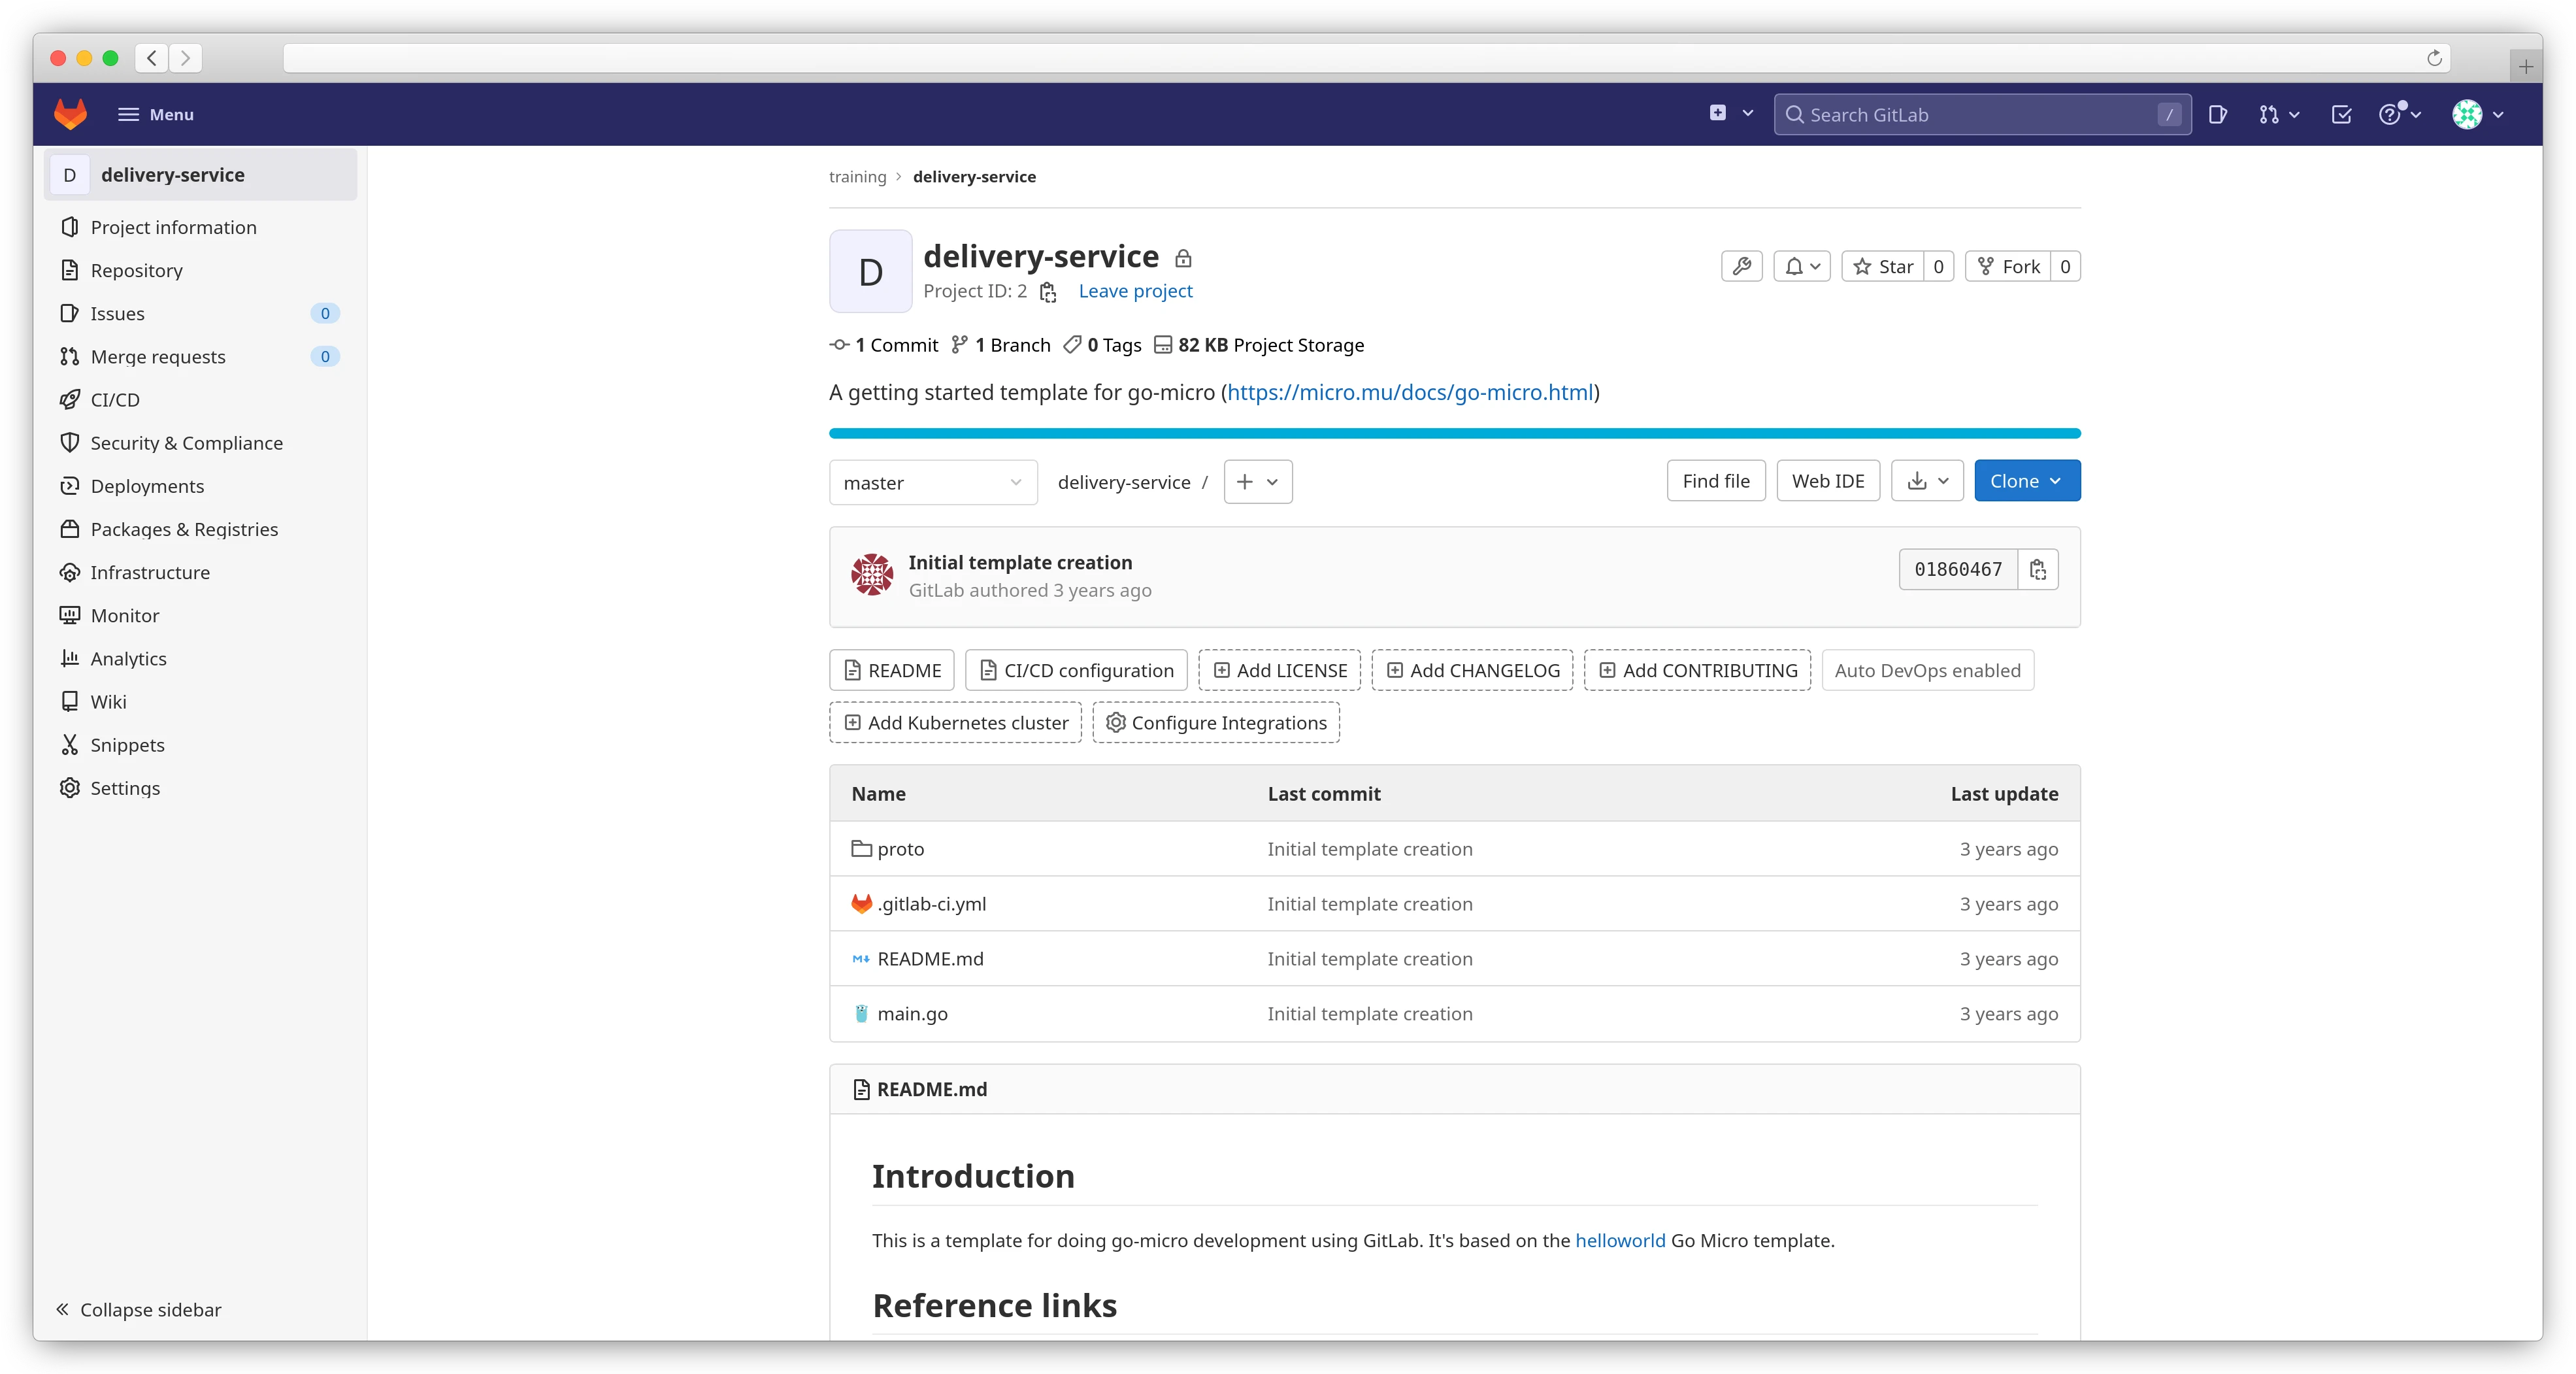Copy Project ID 2 clipboard icon
Screen dimensions: 2576x1374
pyautogui.click(x=1048, y=292)
